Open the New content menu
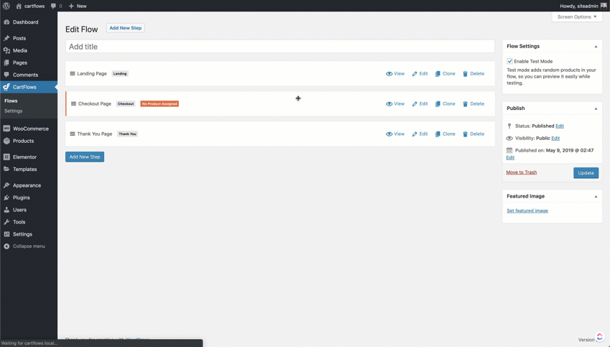 click(78, 6)
